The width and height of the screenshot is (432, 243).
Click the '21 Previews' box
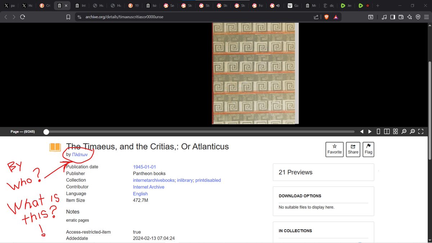[x=324, y=172]
